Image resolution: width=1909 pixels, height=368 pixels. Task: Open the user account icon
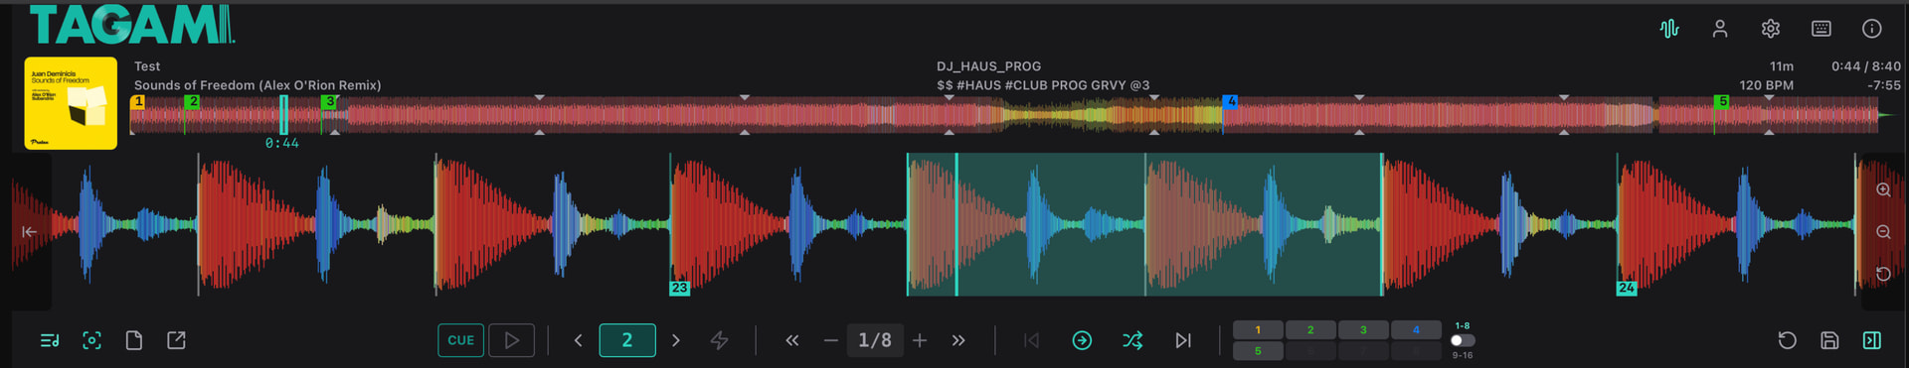coord(1720,29)
